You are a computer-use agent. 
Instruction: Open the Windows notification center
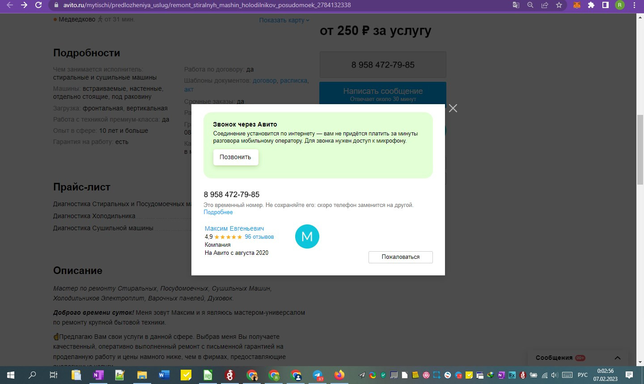(x=629, y=375)
